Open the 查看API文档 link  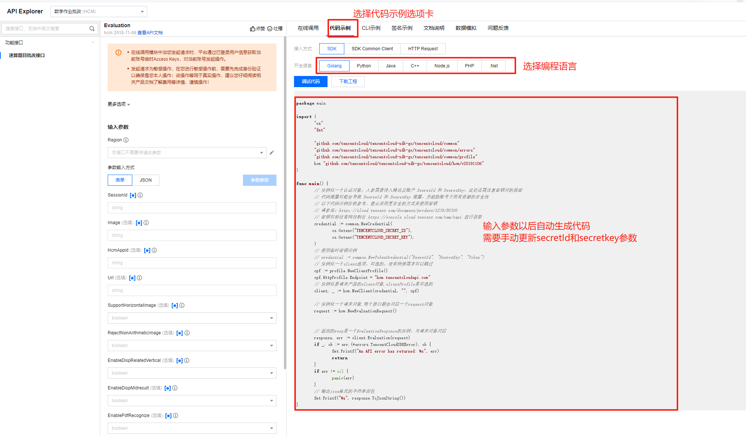[x=150, y=33]
